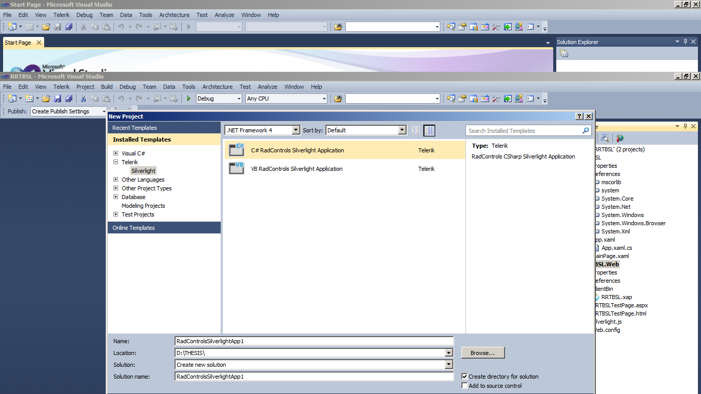The image size is (701, 394).
Task: Open Telerik menu in RRTBSL window
Action: click(62, 87)
